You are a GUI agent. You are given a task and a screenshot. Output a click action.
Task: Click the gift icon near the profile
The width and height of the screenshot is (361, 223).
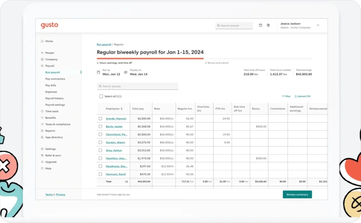click(x=268, y=25)
